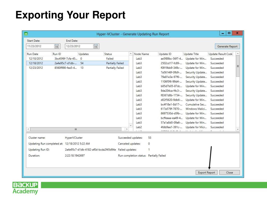Image resolution: width=267 pixels, height=200 pixels.
Task: Sort by the Run ID column header
Action: [x=65, y=54]
